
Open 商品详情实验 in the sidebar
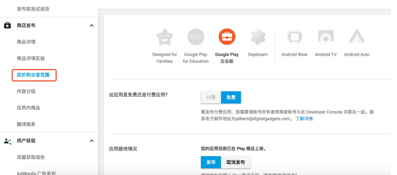(x=31, y=59)
